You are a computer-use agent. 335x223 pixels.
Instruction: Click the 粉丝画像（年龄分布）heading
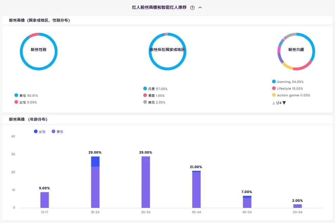pos(28,119)
